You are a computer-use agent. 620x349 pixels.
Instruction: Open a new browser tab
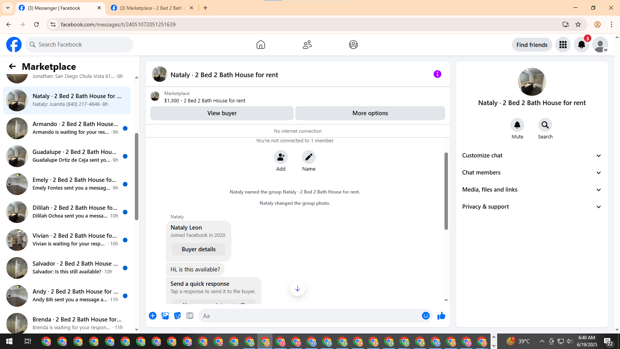[205, 8]
